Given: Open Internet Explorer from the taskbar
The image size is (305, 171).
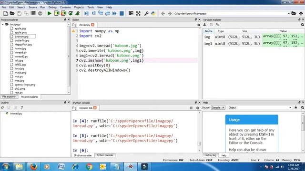Looking at the screenshot, I should point(75,167).
